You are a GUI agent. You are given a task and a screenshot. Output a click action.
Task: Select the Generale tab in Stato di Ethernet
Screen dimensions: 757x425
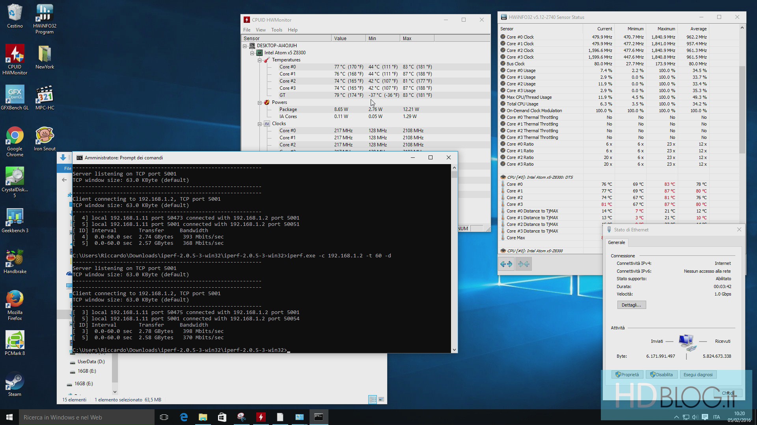[x=616, y=242]
